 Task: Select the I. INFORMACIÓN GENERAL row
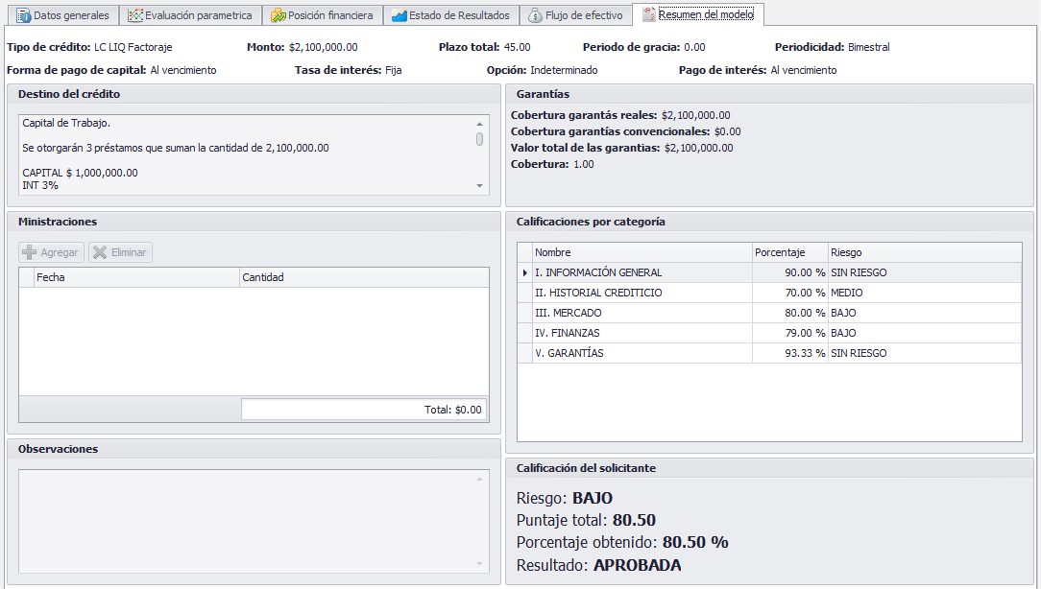769,272
